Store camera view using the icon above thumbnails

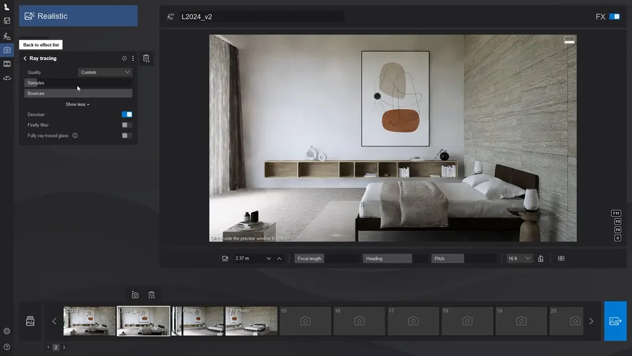coord(135,295)
